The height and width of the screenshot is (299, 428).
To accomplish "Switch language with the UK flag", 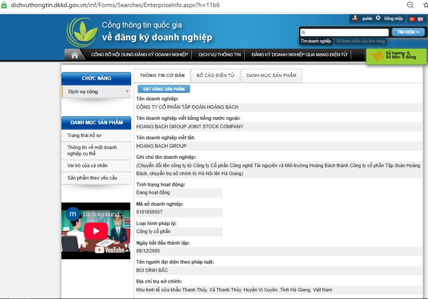I will coord(420,19).
